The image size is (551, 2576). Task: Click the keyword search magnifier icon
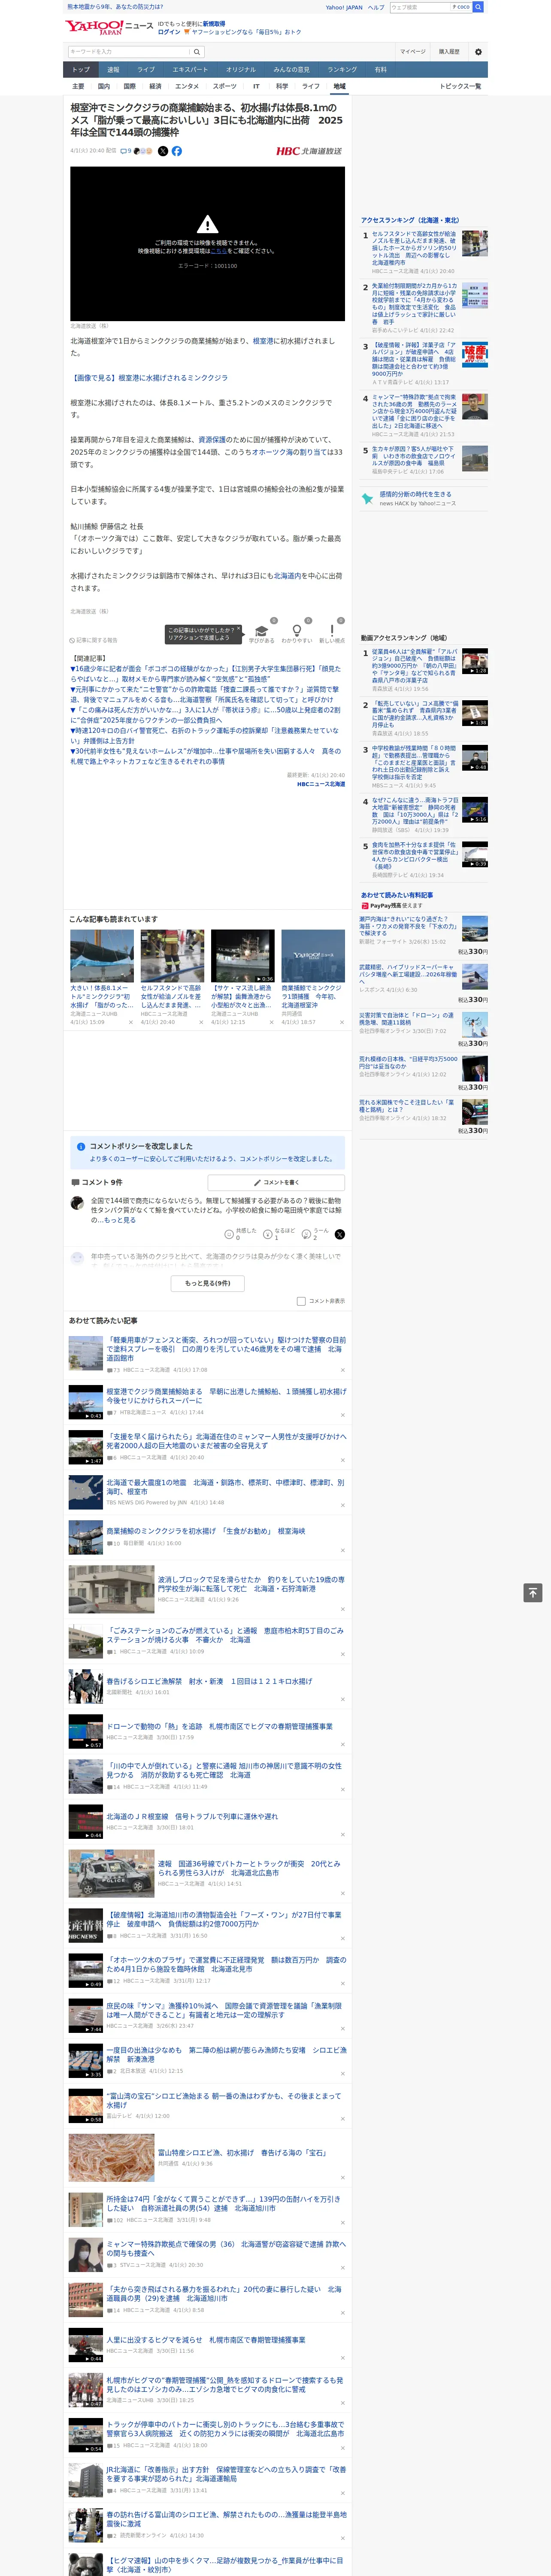pos(196,52)
